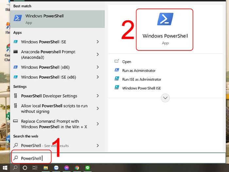229x172 pixels.
Task: Choose Run as Administrator
Action: click(139, 70)
